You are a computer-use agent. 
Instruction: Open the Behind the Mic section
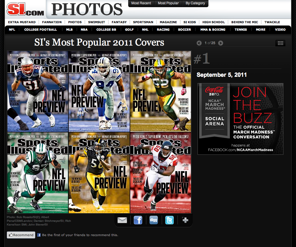(x=245, y=22)
